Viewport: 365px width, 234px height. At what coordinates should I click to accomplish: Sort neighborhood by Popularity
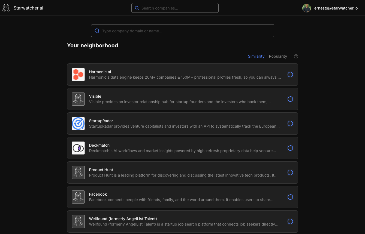tap(278, 56)
